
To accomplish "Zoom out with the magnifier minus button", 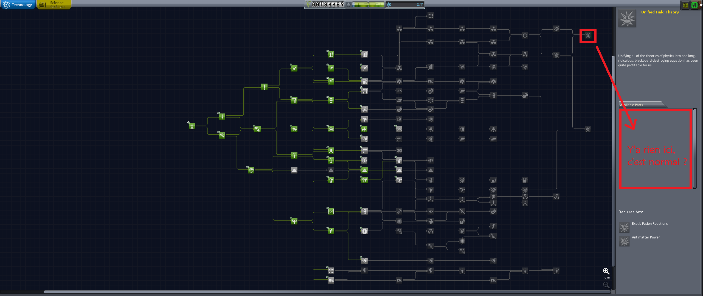I will pyautogui.click(x=606, y=285).
